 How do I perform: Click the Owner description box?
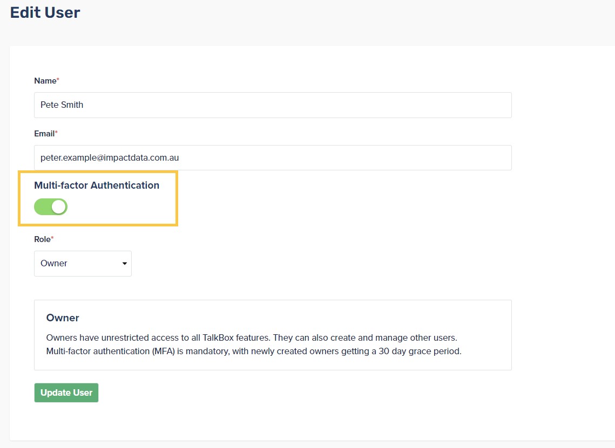click(x=273, y=334)
